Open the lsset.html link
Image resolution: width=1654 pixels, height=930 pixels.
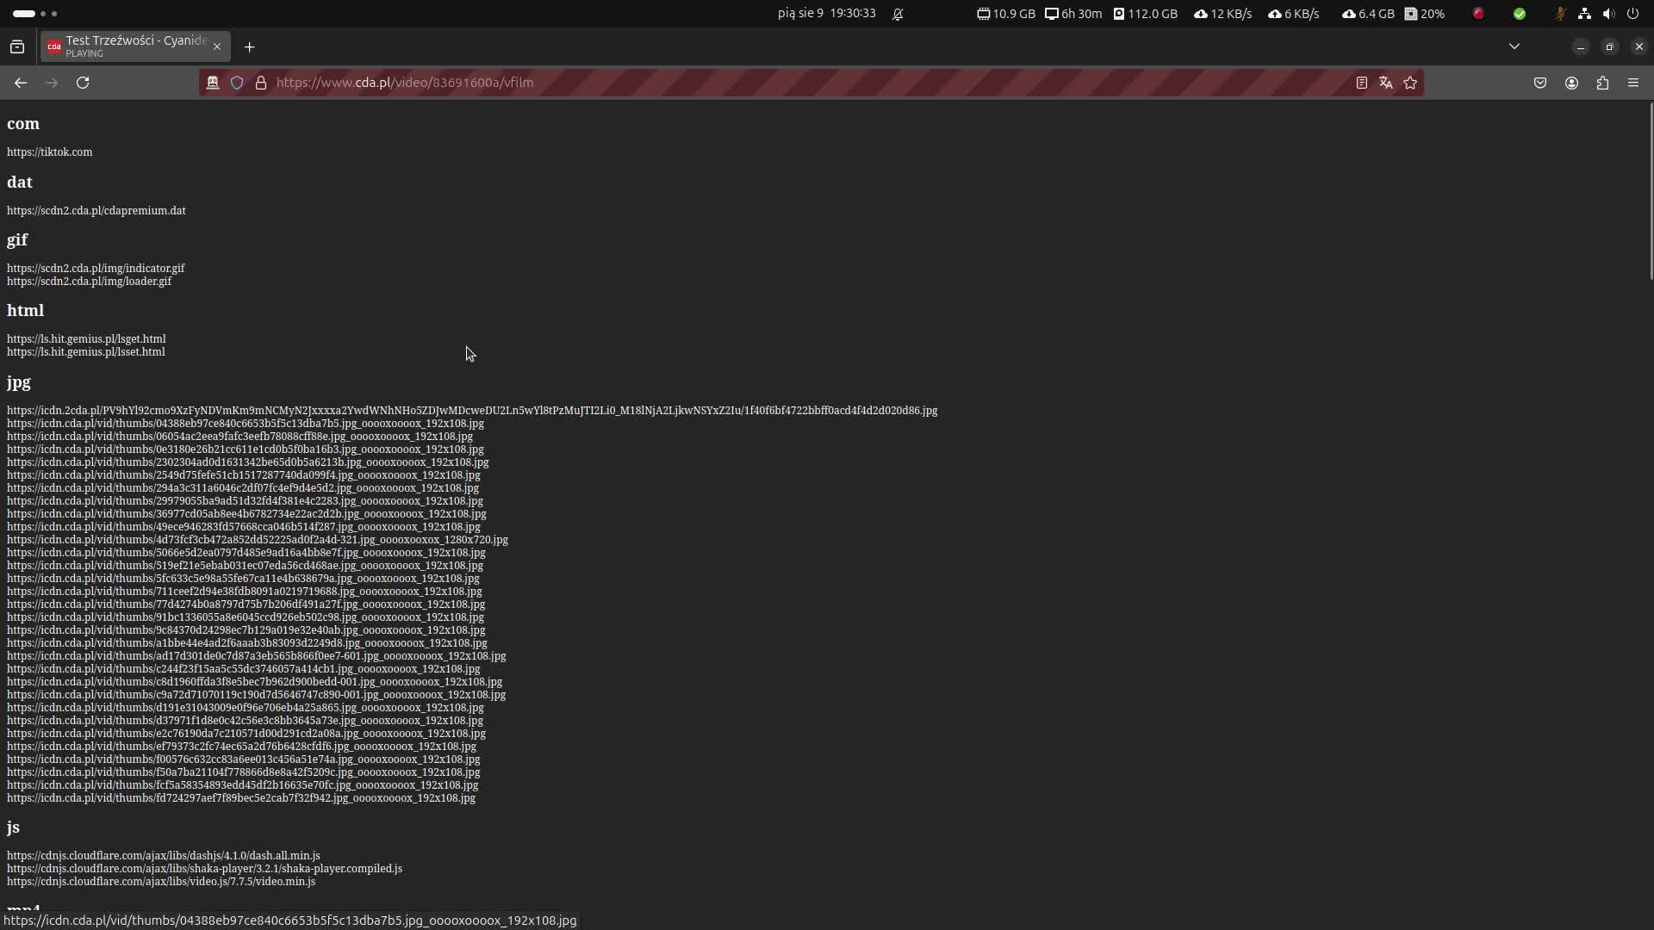pos(86,352)
